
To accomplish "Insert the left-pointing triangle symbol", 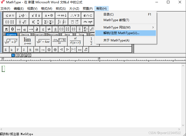I will coord(61,50).
